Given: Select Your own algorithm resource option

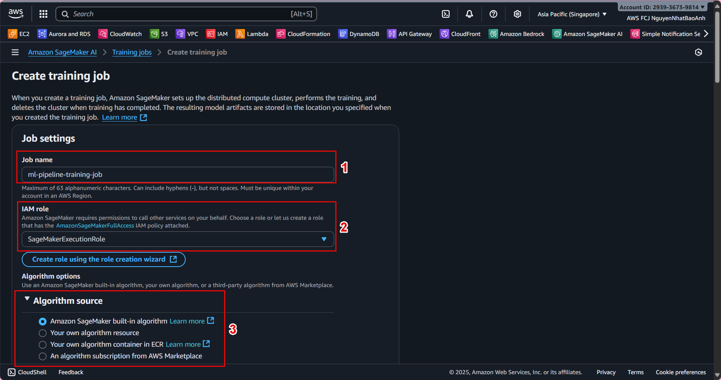Looking at the screenshot, I should [x=43, y=333].
